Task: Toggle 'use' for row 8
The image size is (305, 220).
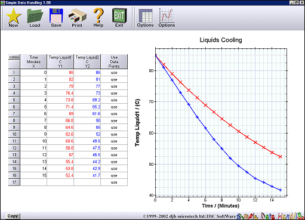Action: [x=114, y=120]
